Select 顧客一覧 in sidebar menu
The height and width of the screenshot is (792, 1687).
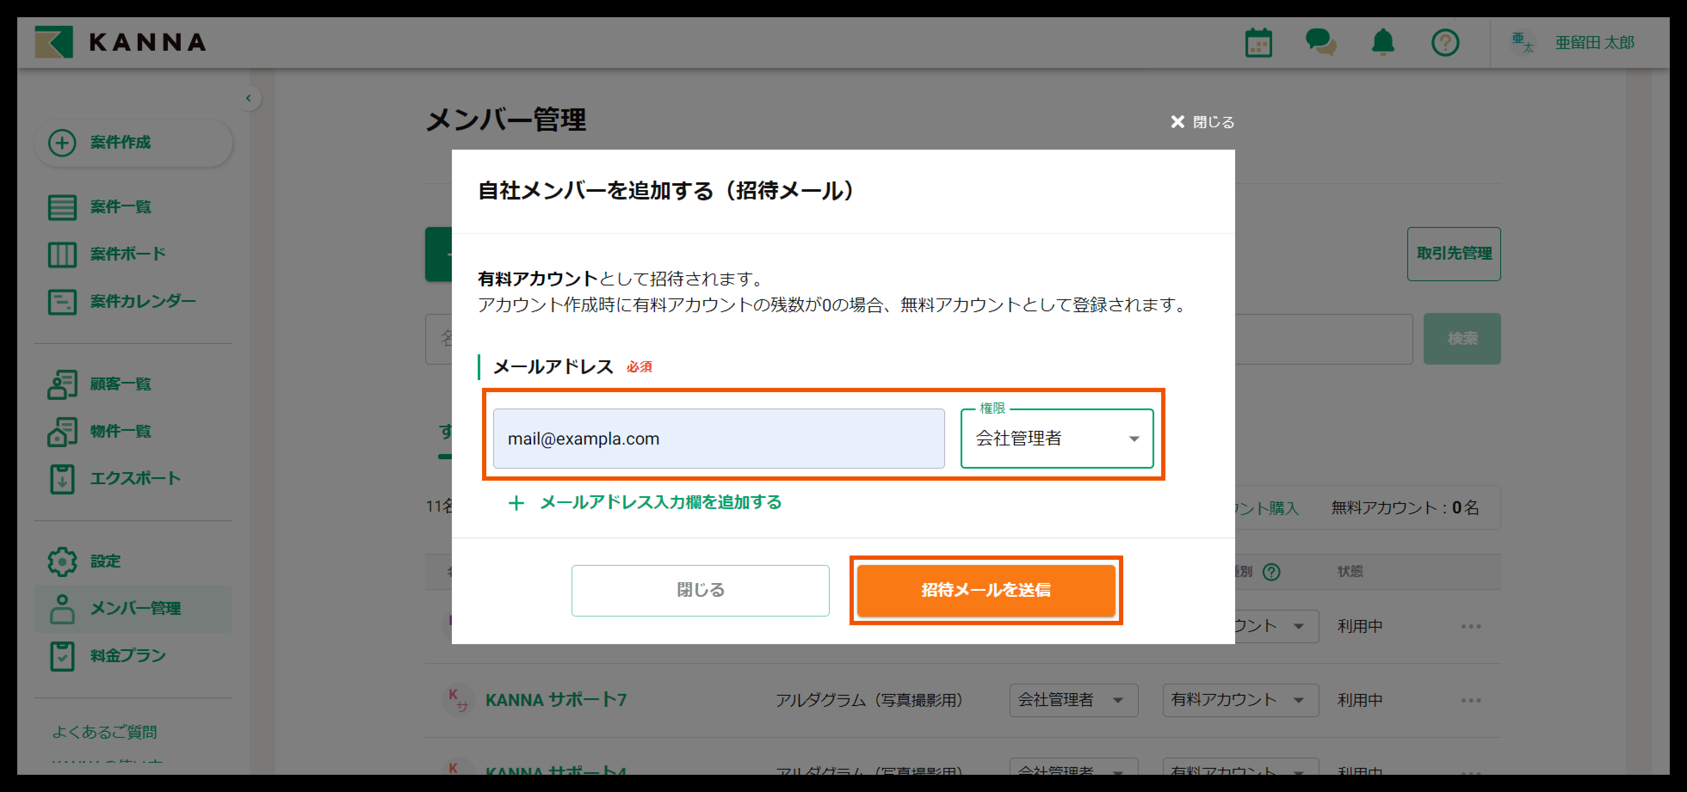[x=120, y=384]
